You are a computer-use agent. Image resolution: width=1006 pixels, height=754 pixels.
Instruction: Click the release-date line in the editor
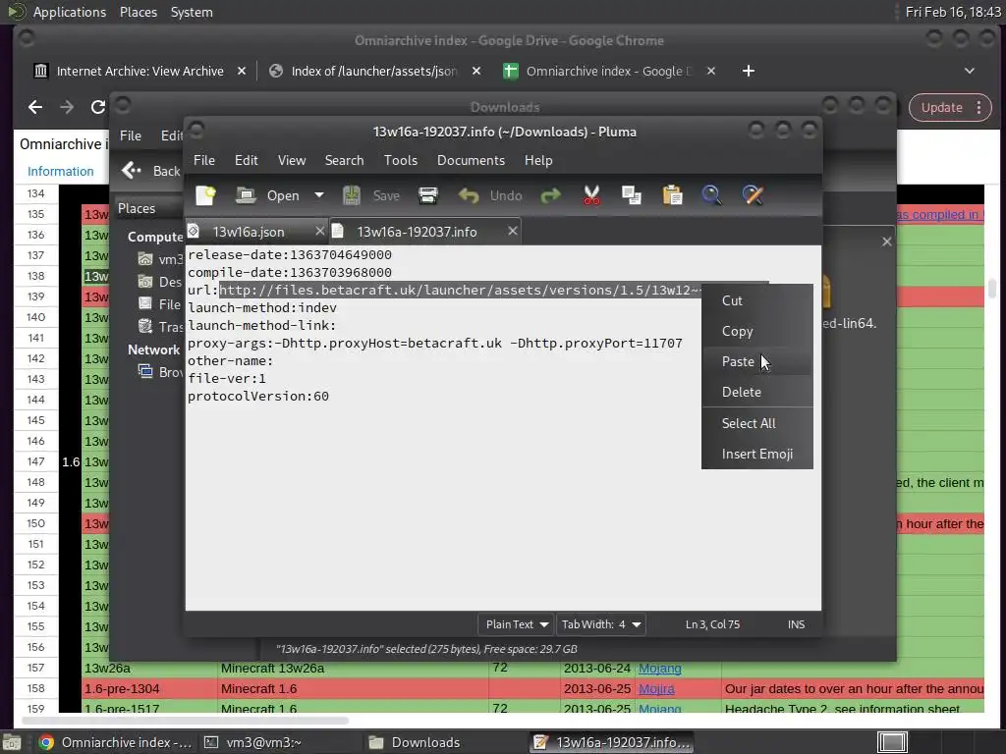tap(290, 254)
